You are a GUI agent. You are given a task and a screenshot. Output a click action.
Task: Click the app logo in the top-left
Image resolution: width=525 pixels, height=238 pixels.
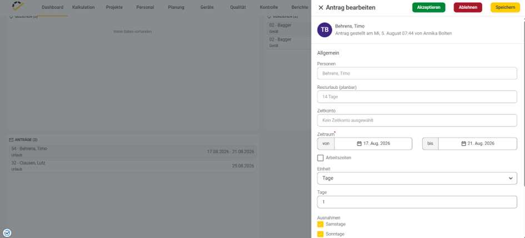tap(18, 6)
